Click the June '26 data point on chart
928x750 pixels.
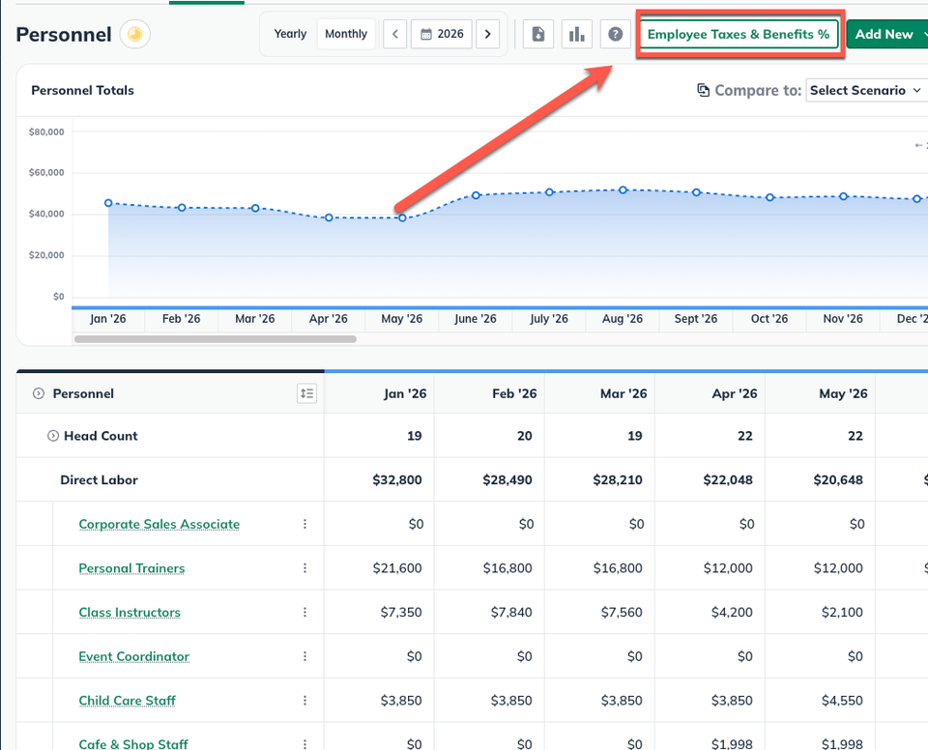tap(476, 195)
